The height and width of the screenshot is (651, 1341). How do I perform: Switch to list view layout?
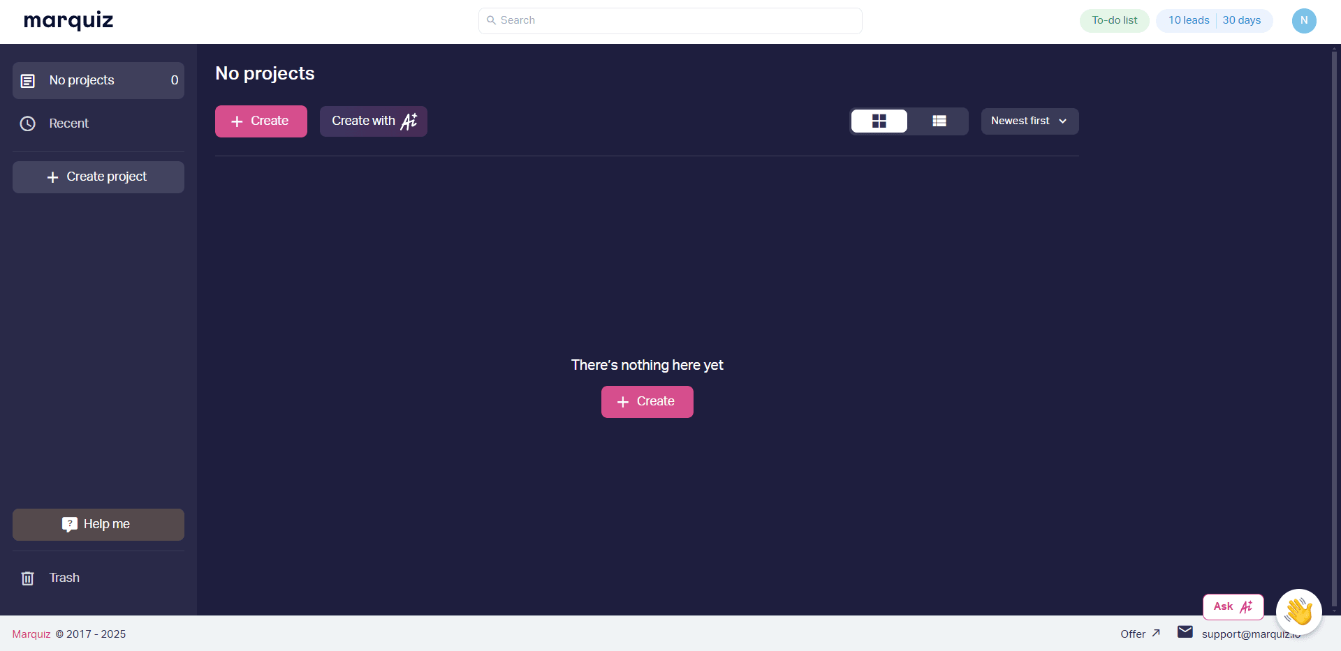(x=939, y=121)
